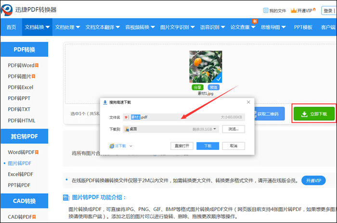The image size is (337, 223).
Task: Expand the 论文查重 menu
Action: pyautogui.click(x=243, y=27)
